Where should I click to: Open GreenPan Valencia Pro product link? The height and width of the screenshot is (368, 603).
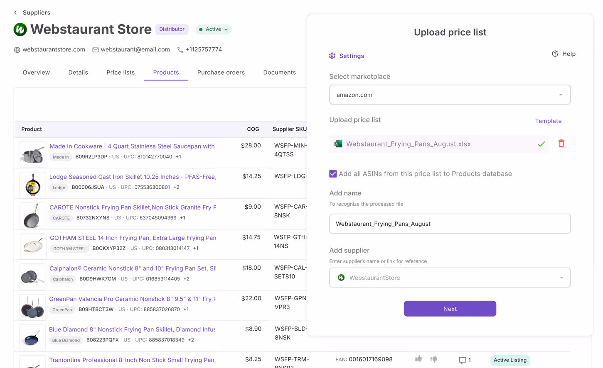pyautogui.click(x=133, y=299)
